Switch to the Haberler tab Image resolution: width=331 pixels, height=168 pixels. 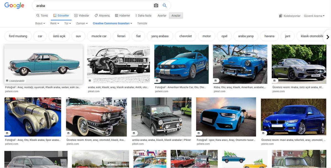[122, 15]
